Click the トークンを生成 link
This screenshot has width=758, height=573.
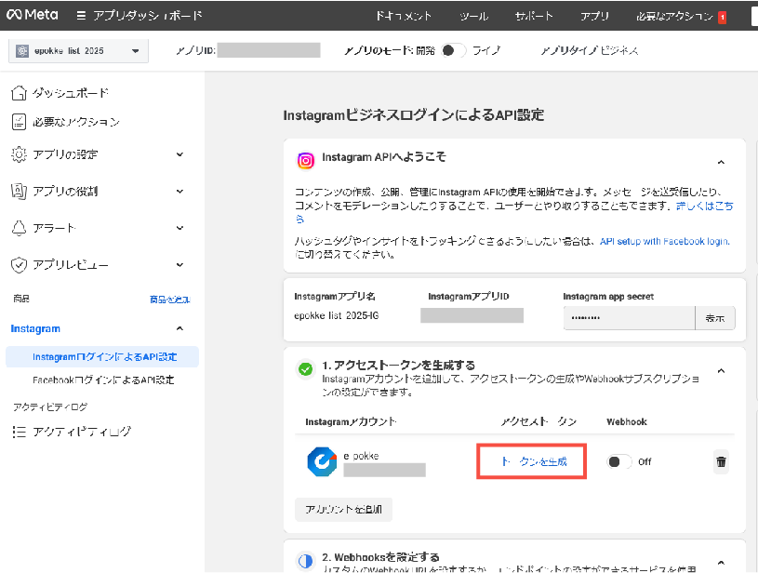coord(532,461)
